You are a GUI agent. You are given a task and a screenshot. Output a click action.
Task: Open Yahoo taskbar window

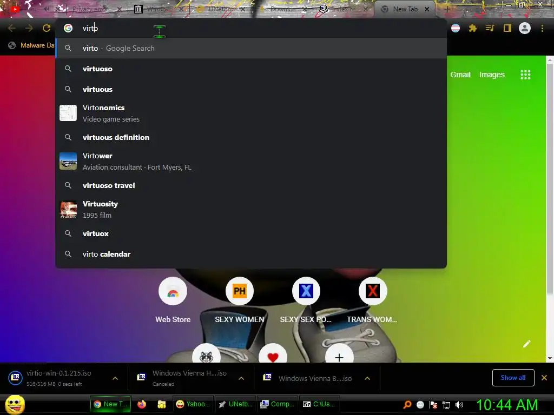(x=193, y=404)
